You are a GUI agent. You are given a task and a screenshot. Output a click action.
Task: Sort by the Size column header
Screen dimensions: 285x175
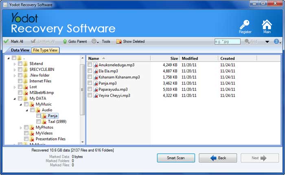(x=165, y=58)
